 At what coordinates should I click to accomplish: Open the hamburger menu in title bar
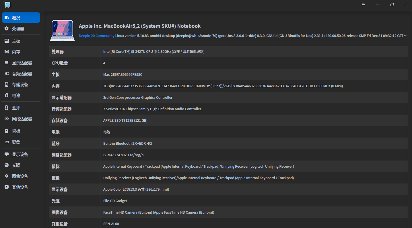click(363, 5)
